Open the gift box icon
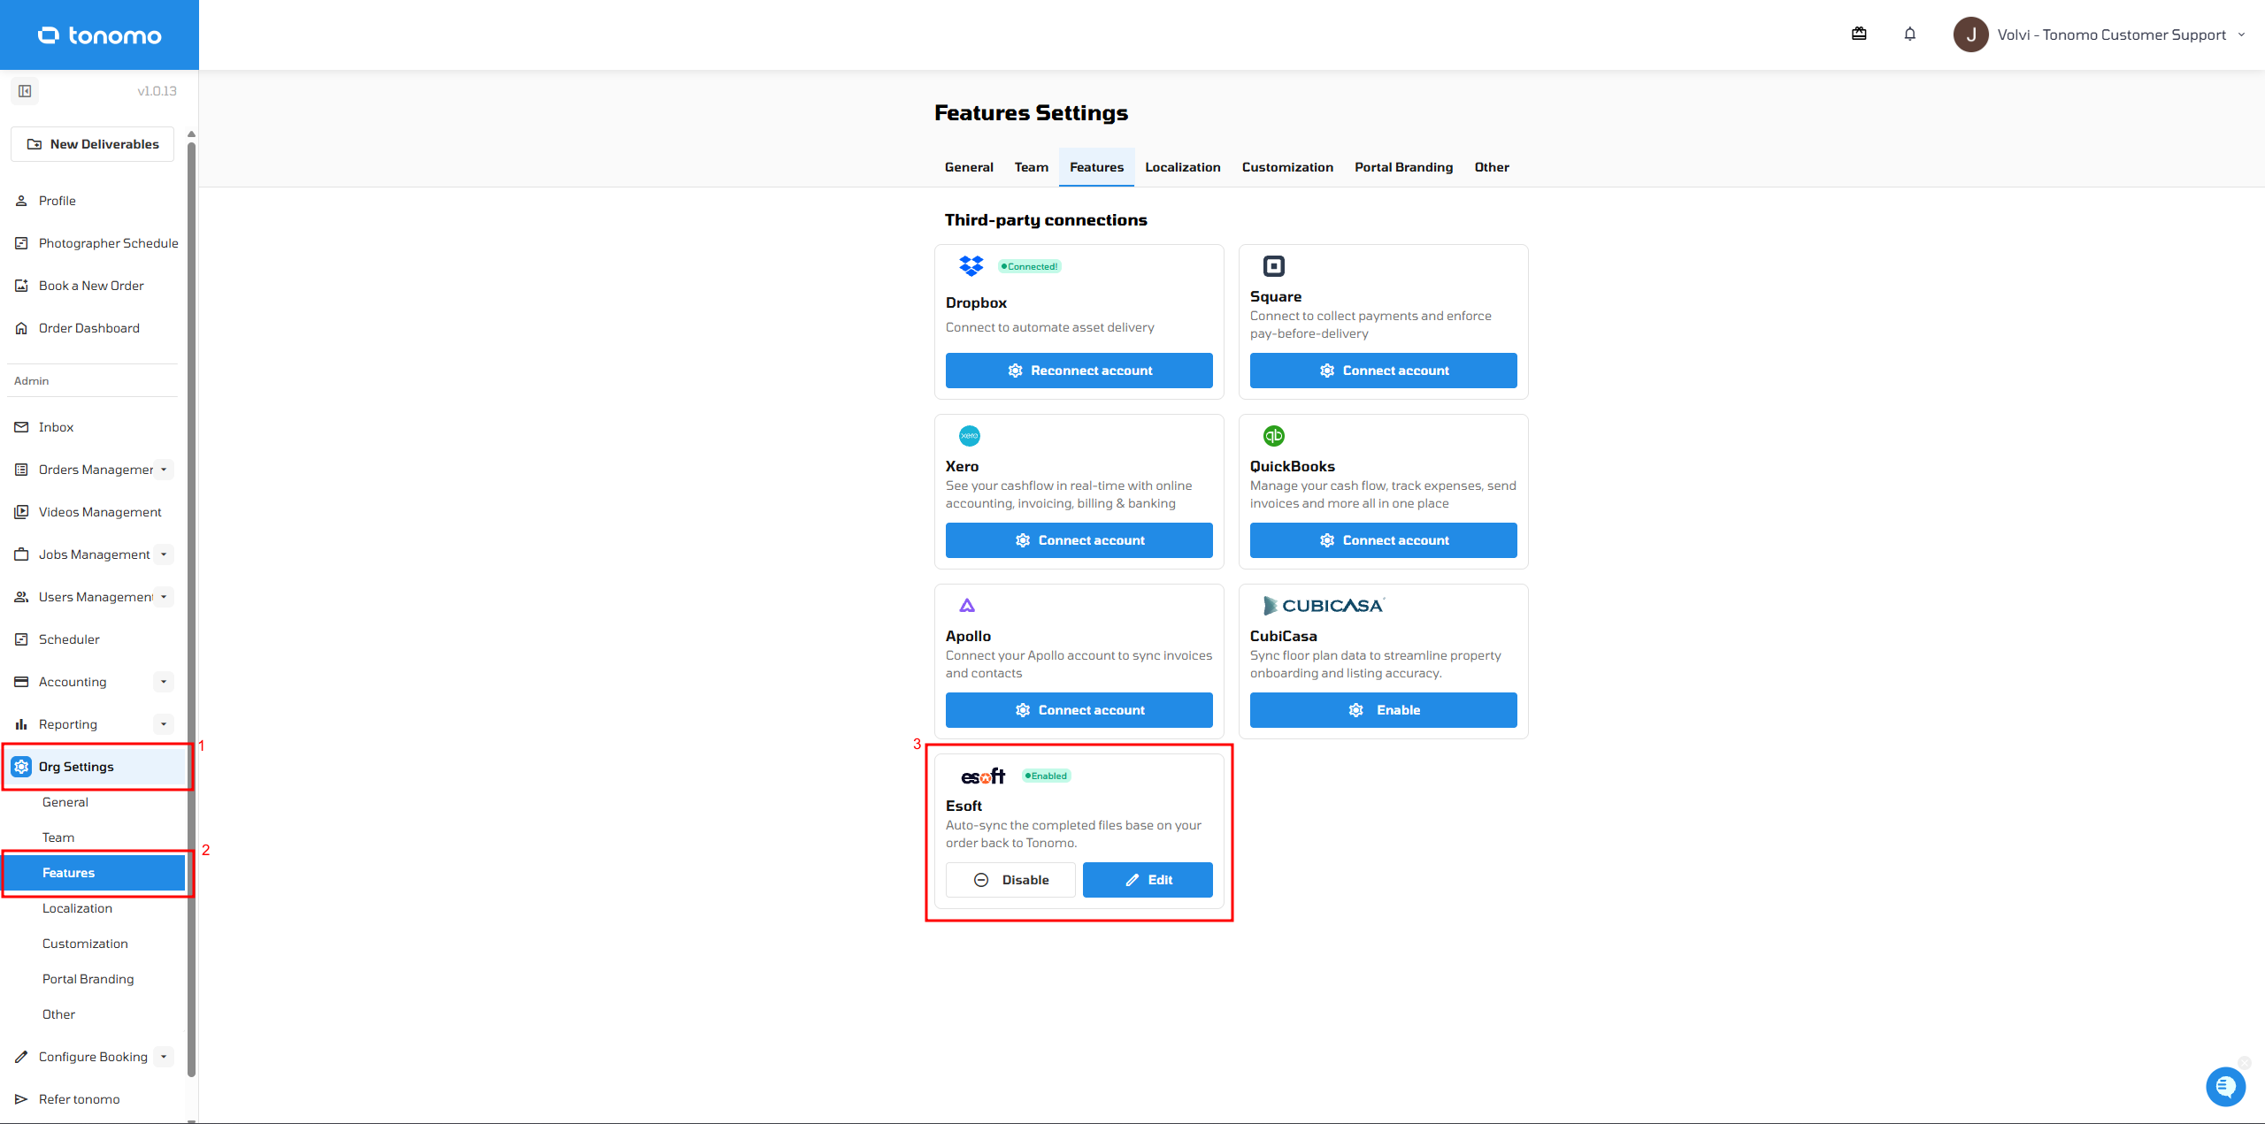The width and height of the screenshot is (2265, 1124). (1859, 34)
